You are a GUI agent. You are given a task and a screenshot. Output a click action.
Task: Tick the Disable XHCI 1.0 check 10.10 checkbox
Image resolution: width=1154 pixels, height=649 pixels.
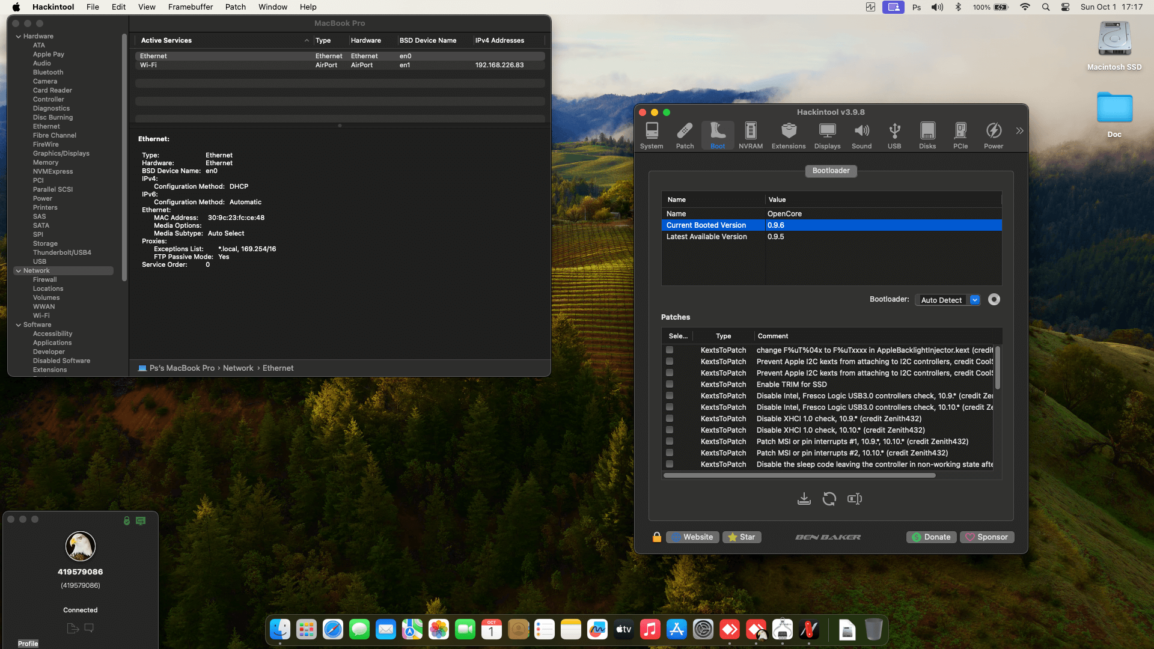tap(670, 430)
